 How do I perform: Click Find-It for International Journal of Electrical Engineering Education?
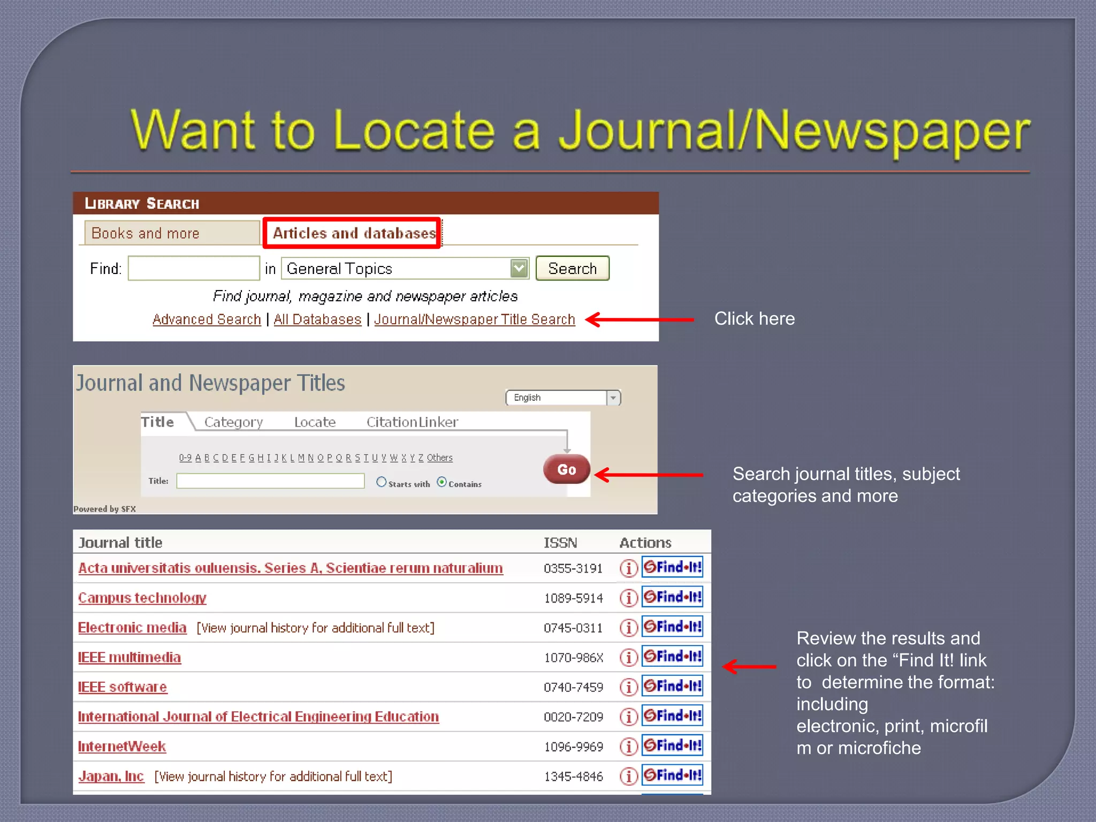click(x=673, y=716)
